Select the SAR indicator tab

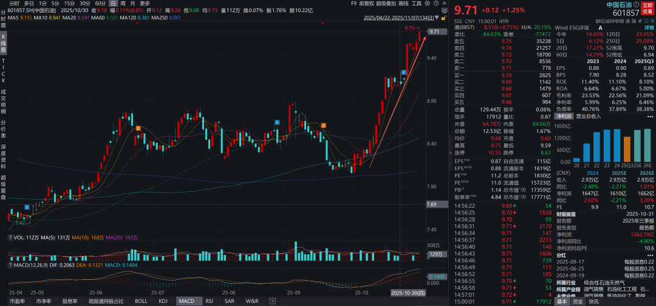pos(229,301)
